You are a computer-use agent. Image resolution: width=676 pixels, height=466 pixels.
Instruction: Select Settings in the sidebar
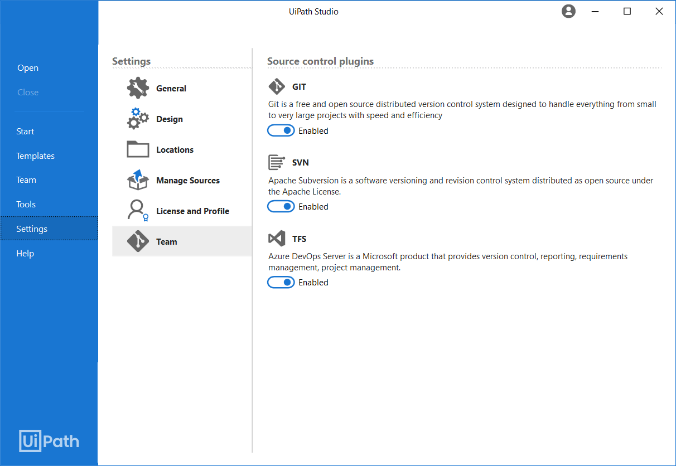(x=49, y=229)
